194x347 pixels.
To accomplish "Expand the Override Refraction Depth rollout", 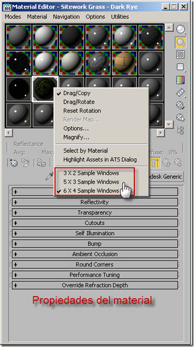I will click(x=95, y=285).
